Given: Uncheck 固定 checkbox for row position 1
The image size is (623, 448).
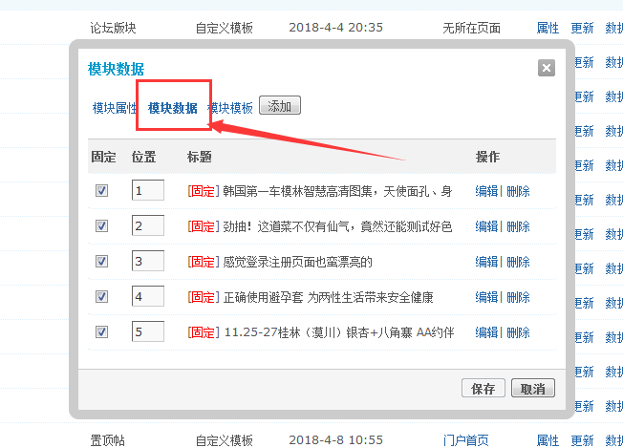Looking at the screenshot, I should point(101,191).
